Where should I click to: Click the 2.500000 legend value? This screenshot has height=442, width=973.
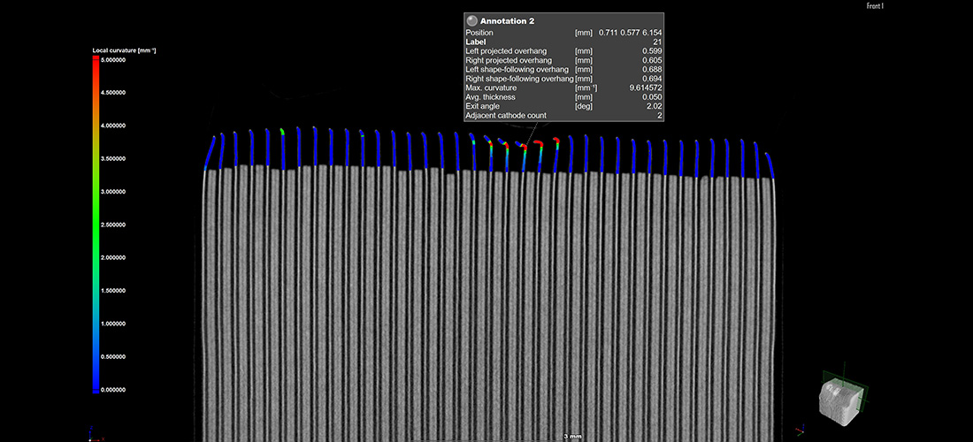click(x=113, y=225)
